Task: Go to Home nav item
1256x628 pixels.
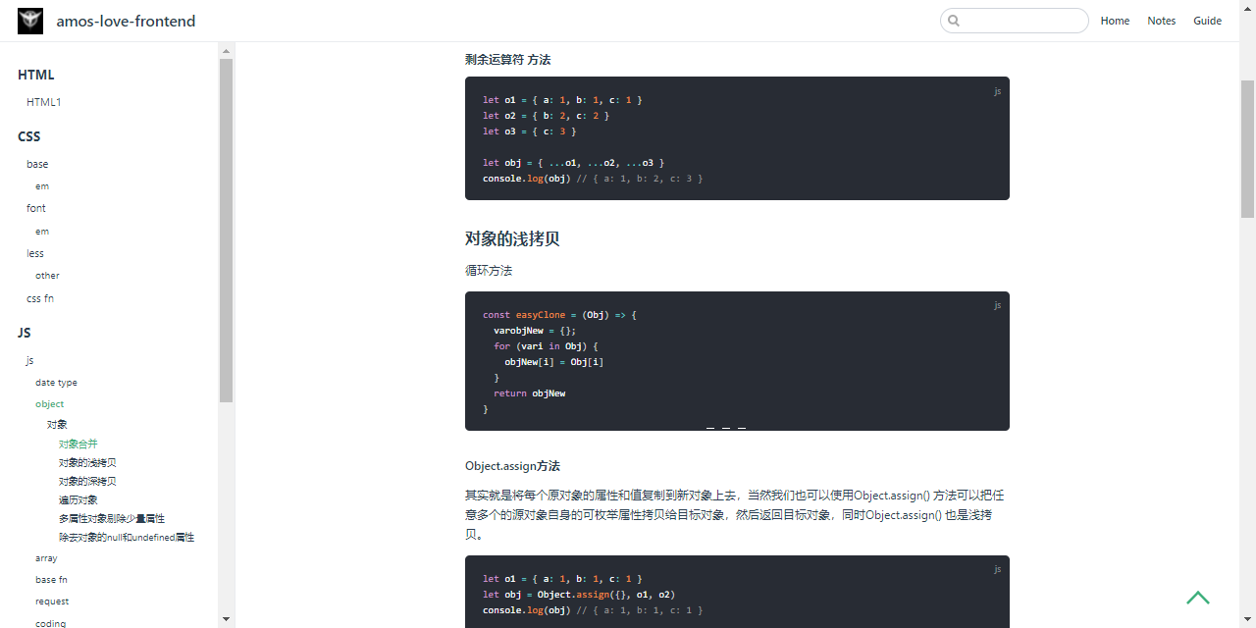Action: [1115, 21]
